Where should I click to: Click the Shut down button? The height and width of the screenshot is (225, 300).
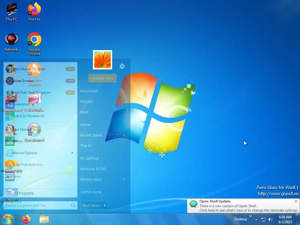click(x=91, y=205)
